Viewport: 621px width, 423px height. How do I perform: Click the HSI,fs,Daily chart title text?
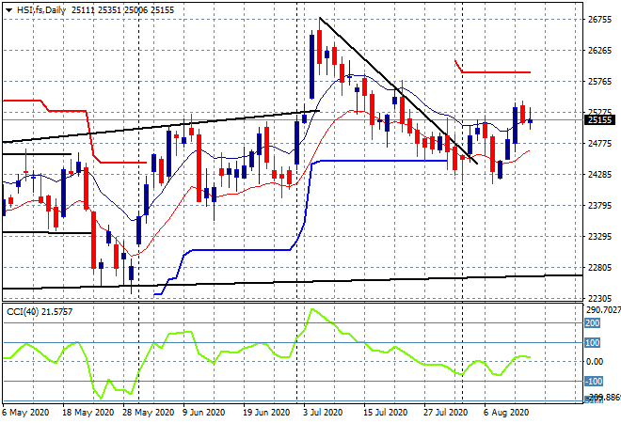click(41, 10)
